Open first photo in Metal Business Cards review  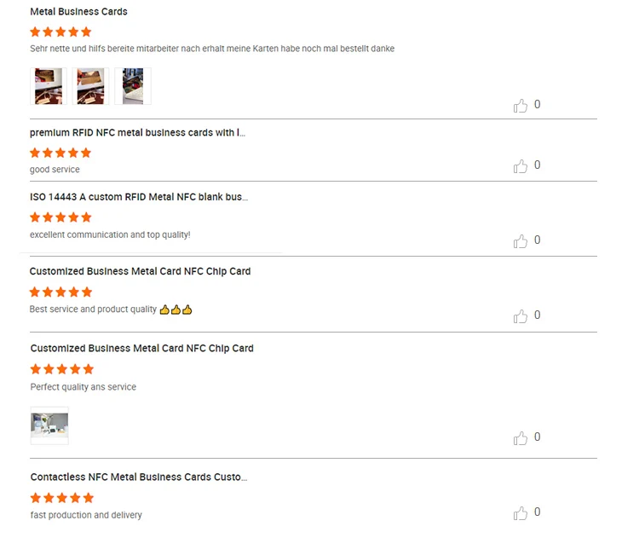coord(49,86)
